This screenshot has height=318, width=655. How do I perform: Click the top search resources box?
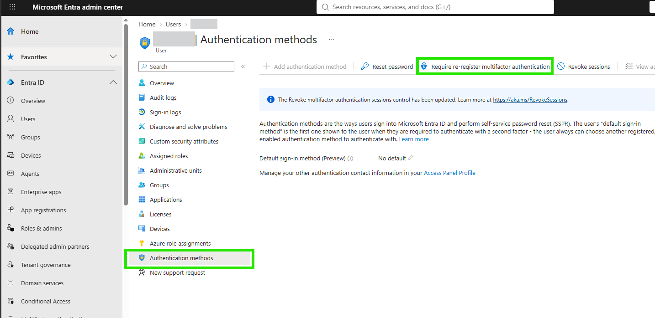coord(435,7)
